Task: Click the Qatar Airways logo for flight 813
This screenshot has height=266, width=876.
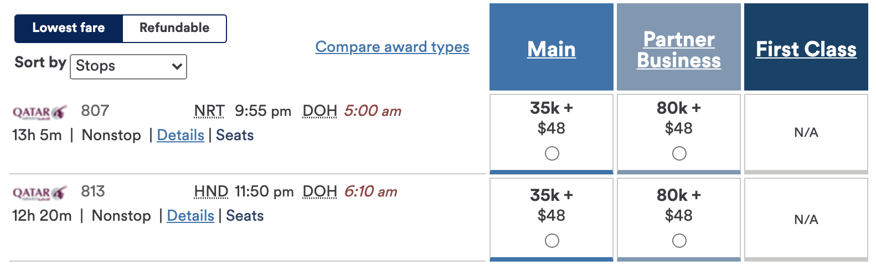Action: click(39, 193)
